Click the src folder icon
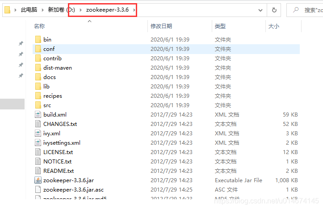 coord(38,105)
